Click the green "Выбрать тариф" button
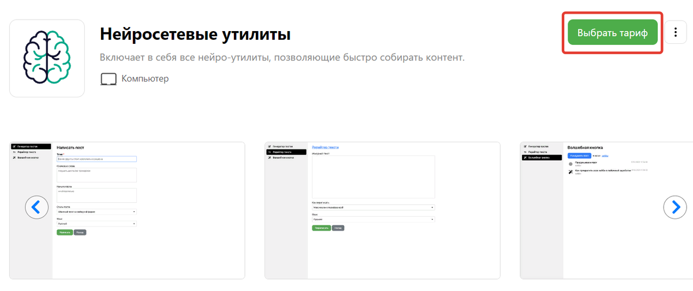The height and width of the screenshot is (291, 693). click(613, 32)
